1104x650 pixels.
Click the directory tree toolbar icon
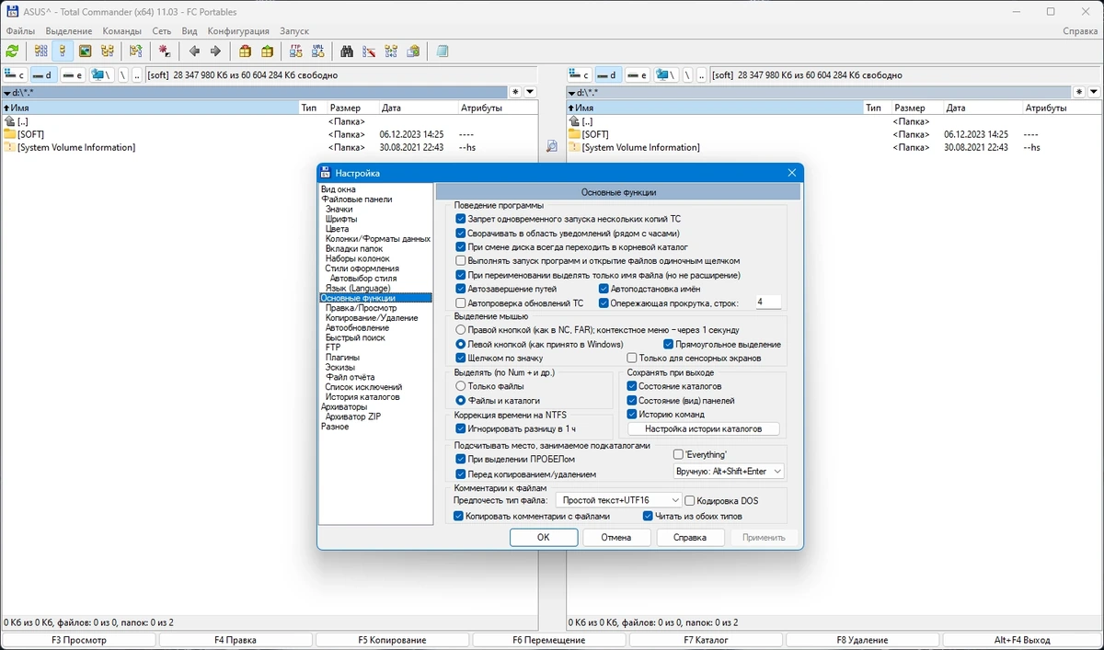[108, 51]
